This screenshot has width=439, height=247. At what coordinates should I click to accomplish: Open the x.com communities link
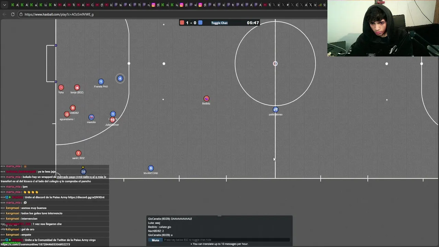click(35, 244)
